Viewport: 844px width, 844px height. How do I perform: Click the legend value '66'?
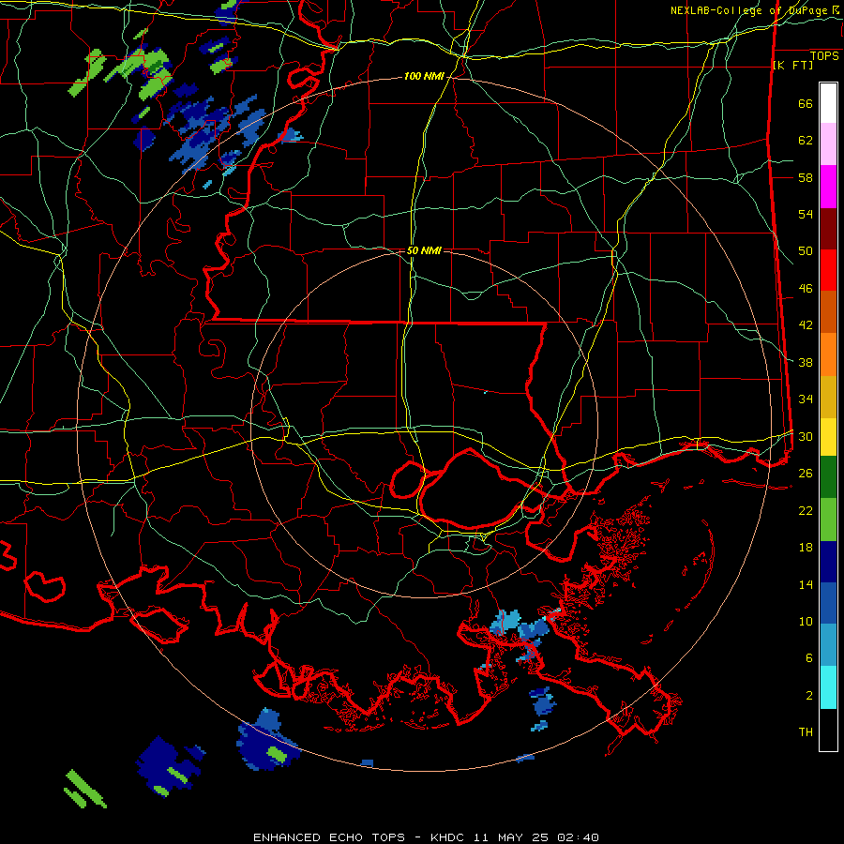(806, 103)
